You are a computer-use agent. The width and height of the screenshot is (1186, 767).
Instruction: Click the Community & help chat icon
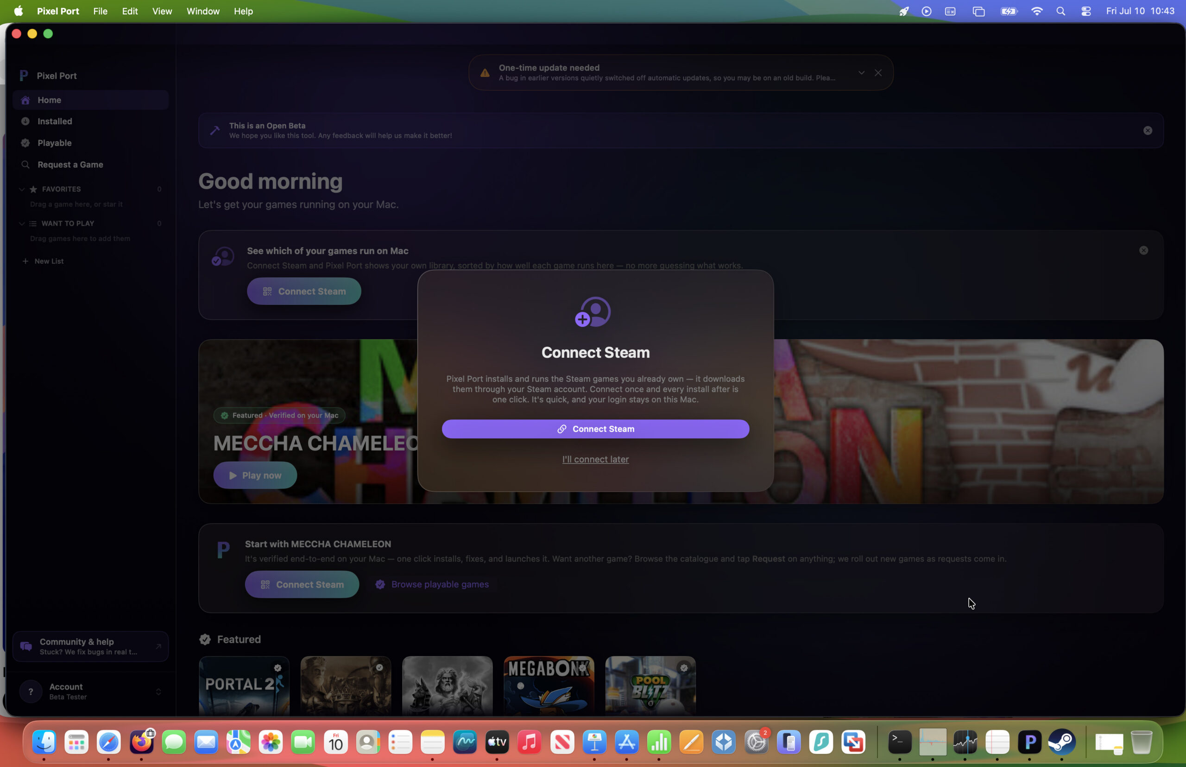coord(26,646)
